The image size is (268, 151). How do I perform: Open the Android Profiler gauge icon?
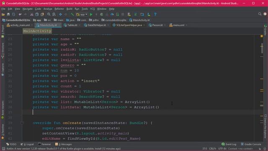[x=112, y=14]
